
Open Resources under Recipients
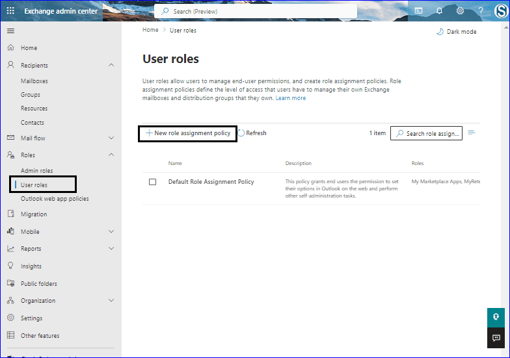(x=34, y=108)
